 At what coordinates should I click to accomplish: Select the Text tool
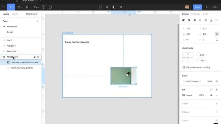[x=44, y=7]
